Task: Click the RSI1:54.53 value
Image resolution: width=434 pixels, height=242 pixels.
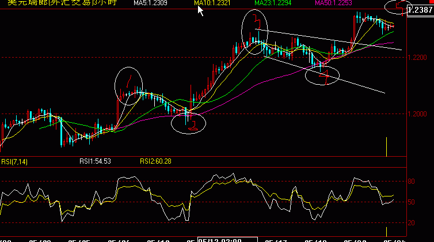Action: pos(95,161)
